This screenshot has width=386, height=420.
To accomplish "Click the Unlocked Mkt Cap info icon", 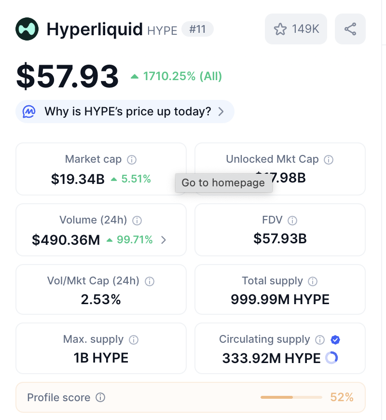I will click(329, 160).
